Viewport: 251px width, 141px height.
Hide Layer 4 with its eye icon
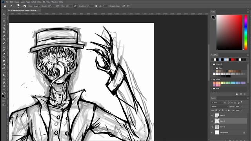click(213, 121)
